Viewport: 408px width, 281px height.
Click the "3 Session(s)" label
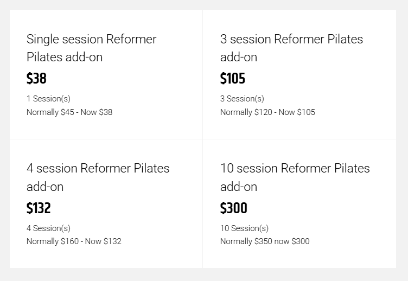click(x=242, y=99)
